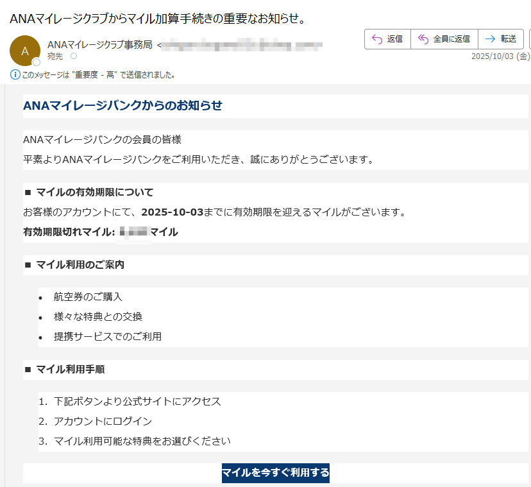This screenshot has height=487, width=531.
Task: Click the blue forward arrow icon
Action: click(x=491, y=38)
